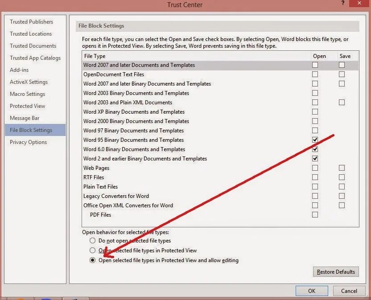Screen dimensions: 371x300
Task: Uncheck Open for Word 95 Binary Documents
Action: click(315, 140)
